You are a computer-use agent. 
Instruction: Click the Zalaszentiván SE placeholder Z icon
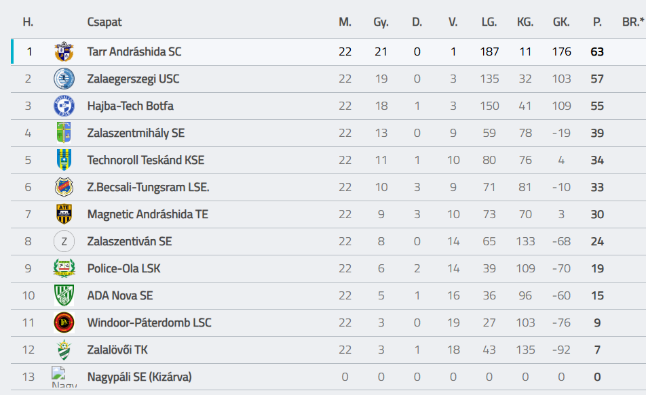[64, 241]
